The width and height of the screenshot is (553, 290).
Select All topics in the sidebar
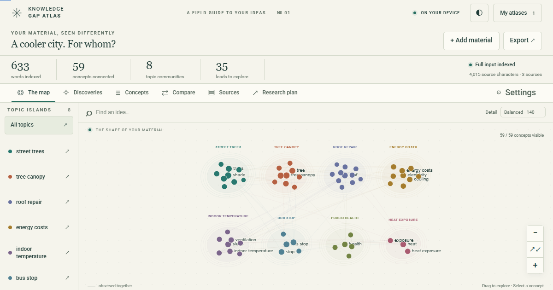[39, 125]
